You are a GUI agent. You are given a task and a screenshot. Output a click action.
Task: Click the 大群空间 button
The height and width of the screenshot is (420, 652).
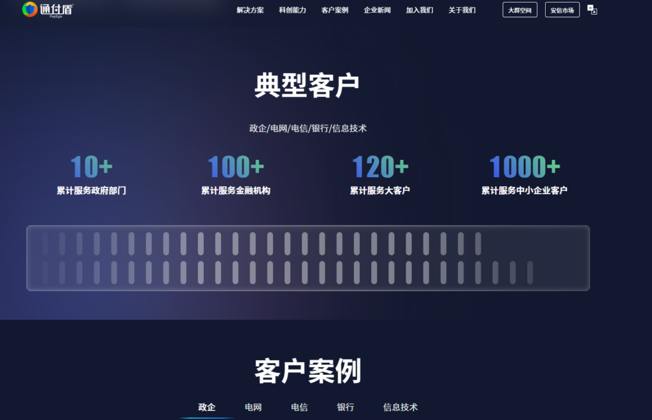(x=520, y=10)
